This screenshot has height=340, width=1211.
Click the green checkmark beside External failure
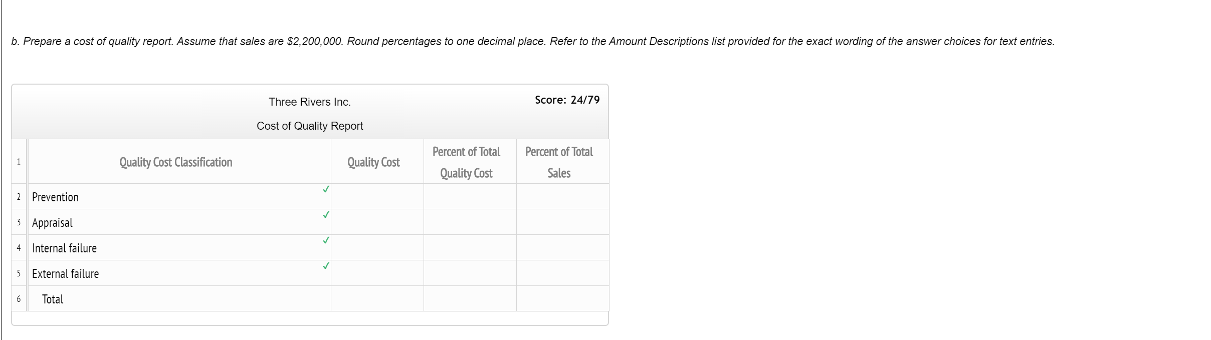coord(326,266)
